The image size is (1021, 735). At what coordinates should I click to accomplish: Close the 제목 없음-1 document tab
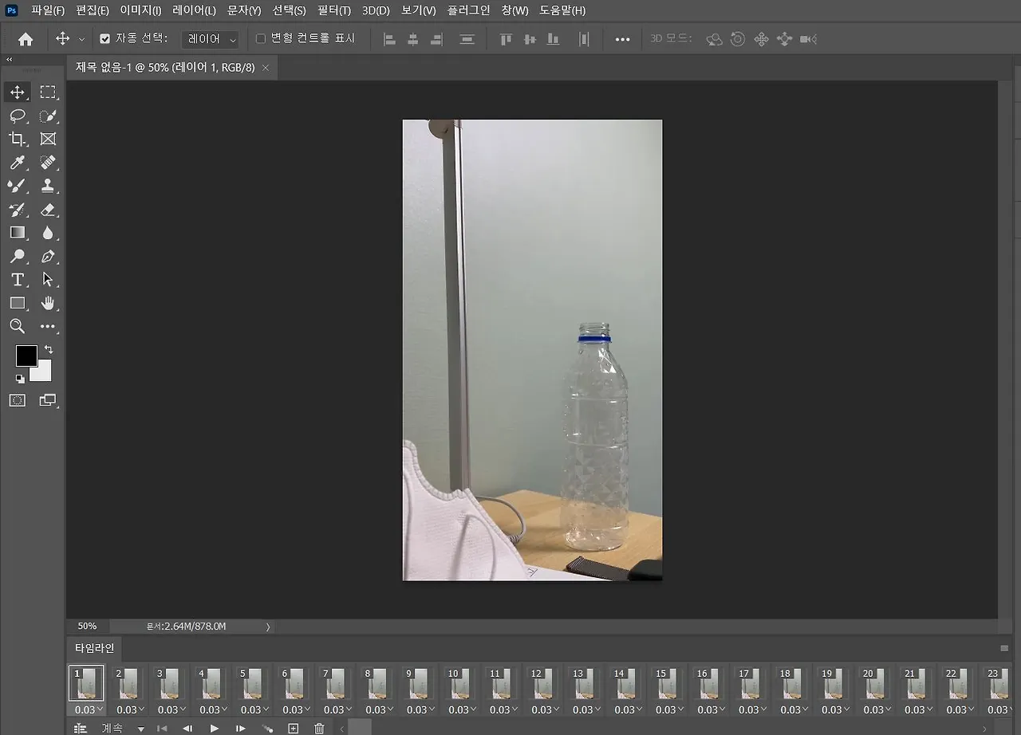266,68
